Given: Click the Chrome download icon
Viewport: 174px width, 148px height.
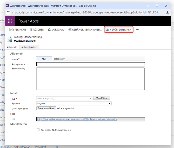Looking at the screenshot, I should 168,12.
